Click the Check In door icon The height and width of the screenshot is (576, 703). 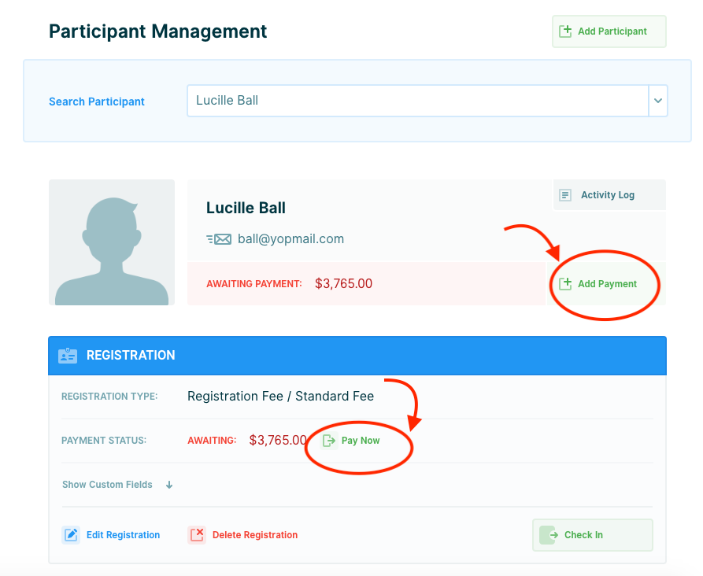click(x=548, y=535)
